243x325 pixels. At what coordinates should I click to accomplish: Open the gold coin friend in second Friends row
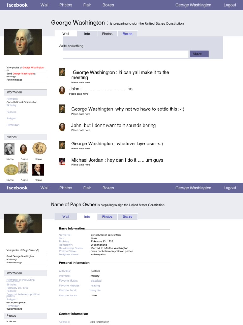[11, 169]
